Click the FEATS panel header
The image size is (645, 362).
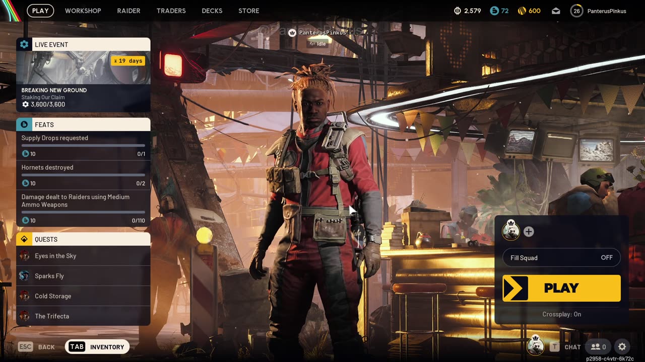tap(83, 124)
